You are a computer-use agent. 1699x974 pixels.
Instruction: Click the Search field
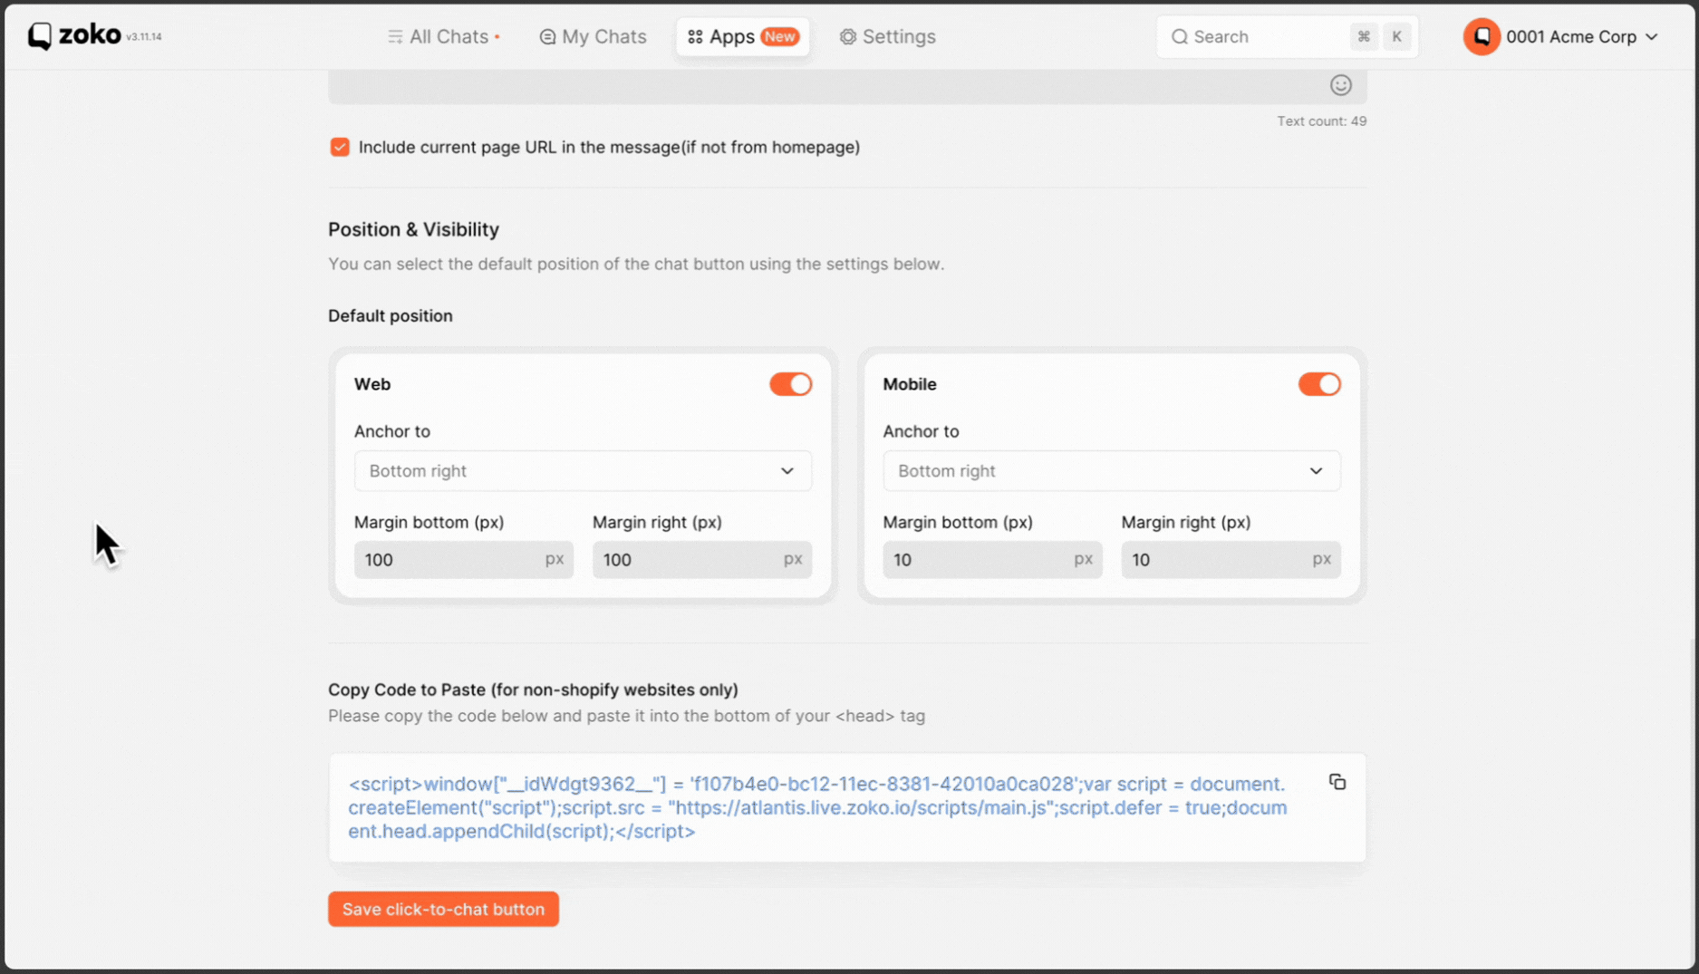[1287, 37]
